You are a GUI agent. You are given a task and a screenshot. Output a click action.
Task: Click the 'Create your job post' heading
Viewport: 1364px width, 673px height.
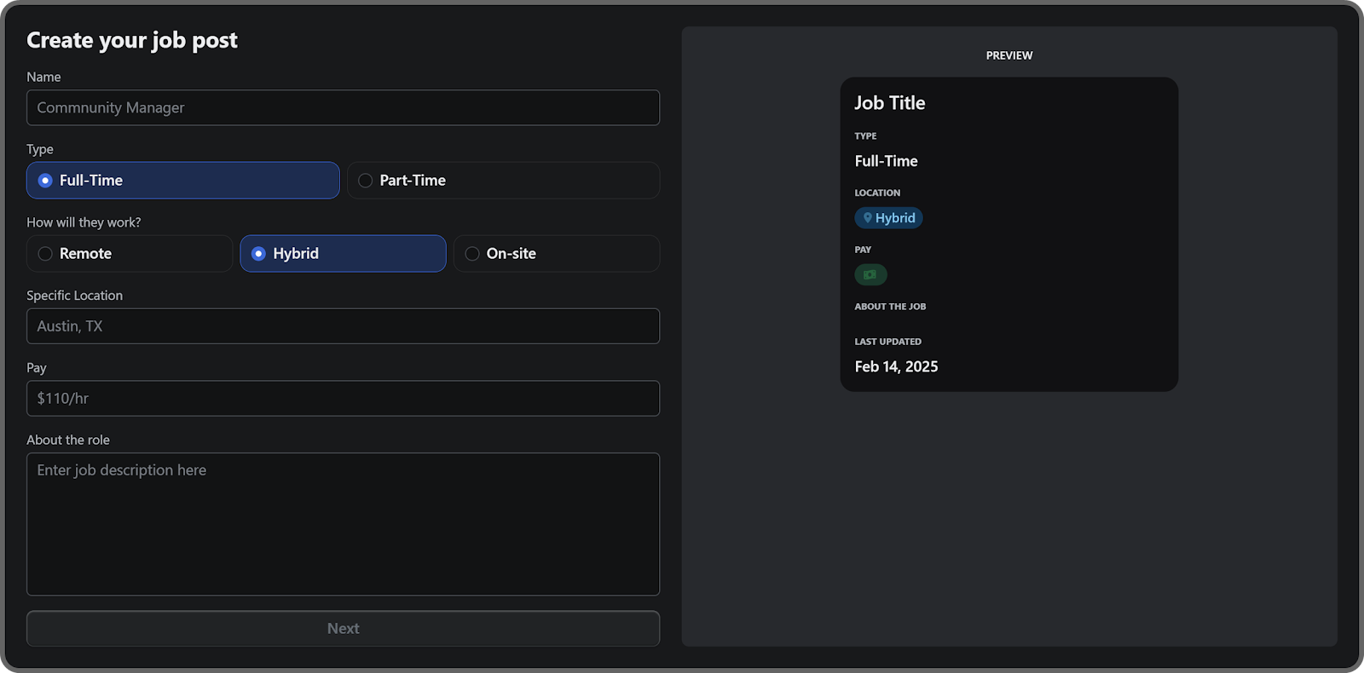point(132,40)
